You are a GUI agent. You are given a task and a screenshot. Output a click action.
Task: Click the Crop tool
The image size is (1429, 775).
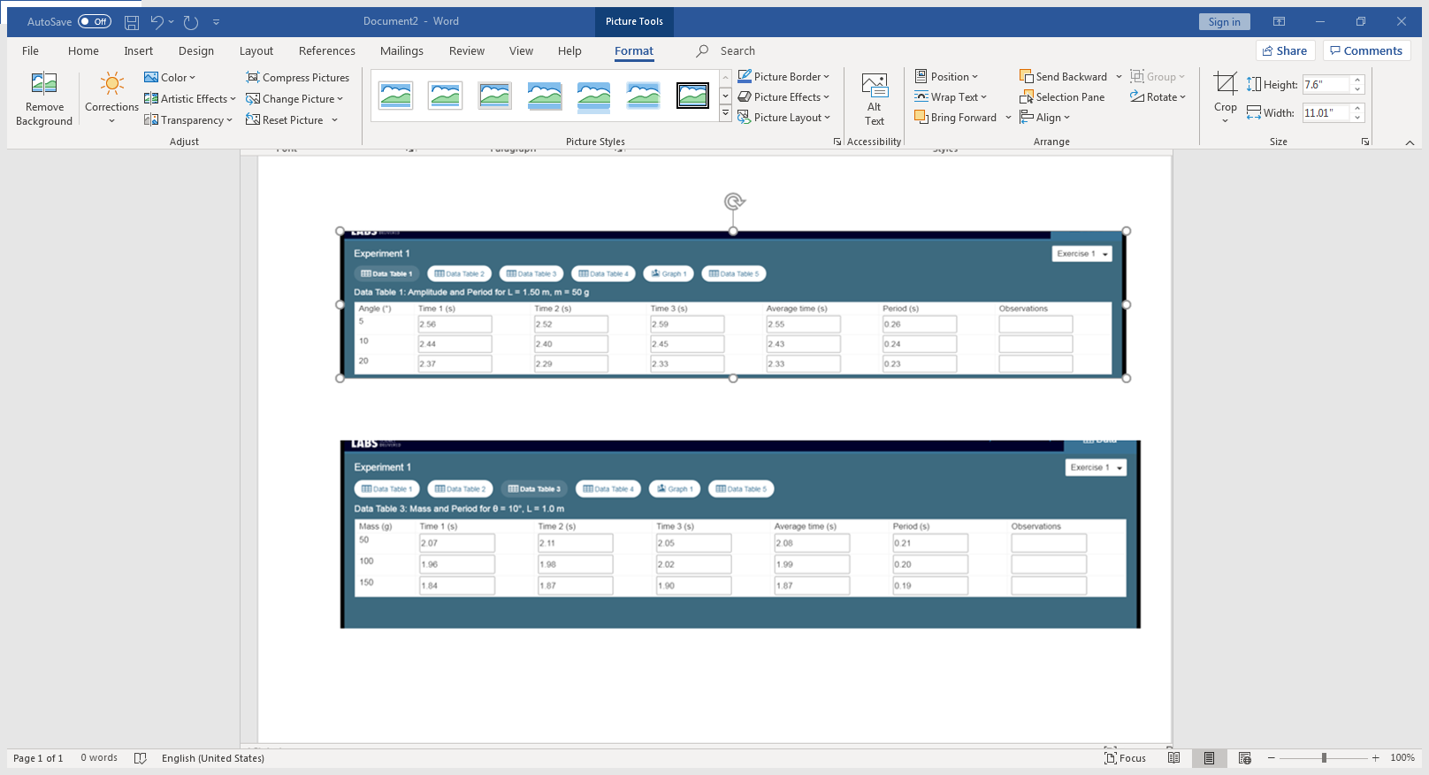pyautogui.click(x=1226, y=97)
